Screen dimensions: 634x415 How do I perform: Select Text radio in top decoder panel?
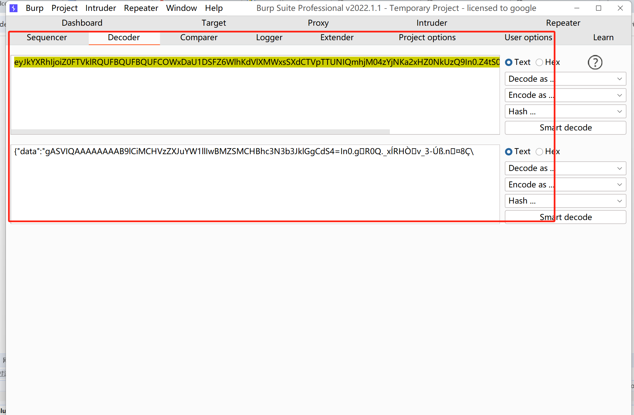(509, 62)
